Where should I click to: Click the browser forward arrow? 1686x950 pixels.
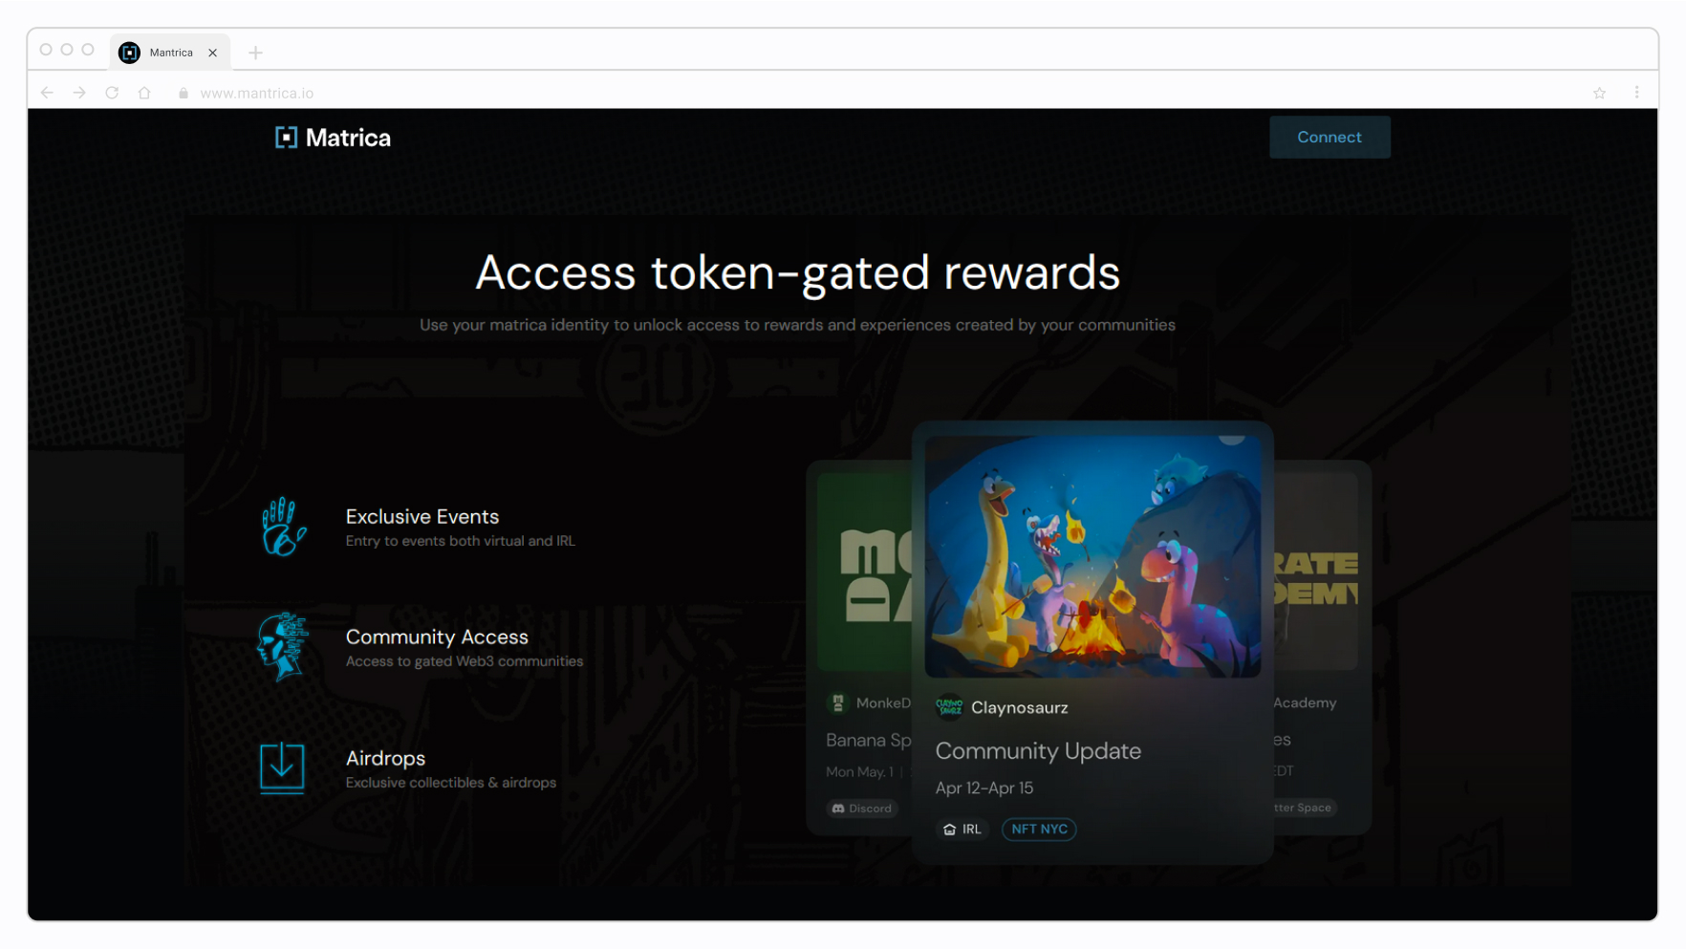79,93
